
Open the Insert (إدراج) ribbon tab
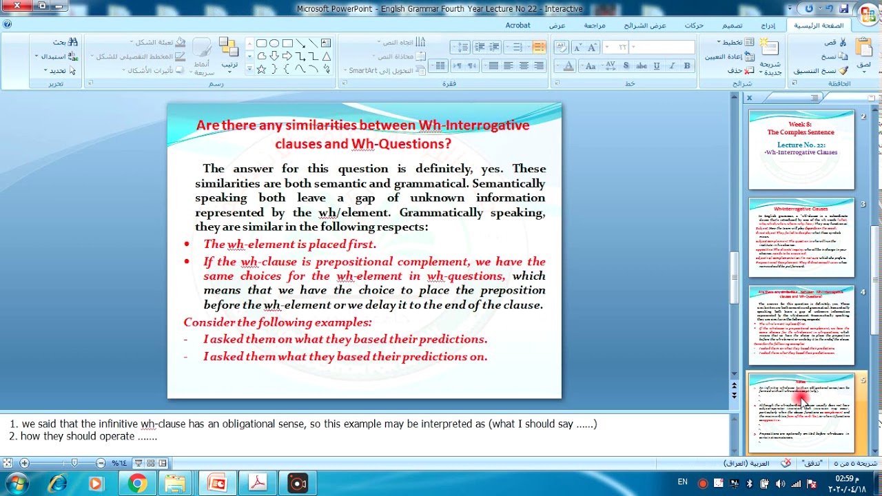coord(768,25)
